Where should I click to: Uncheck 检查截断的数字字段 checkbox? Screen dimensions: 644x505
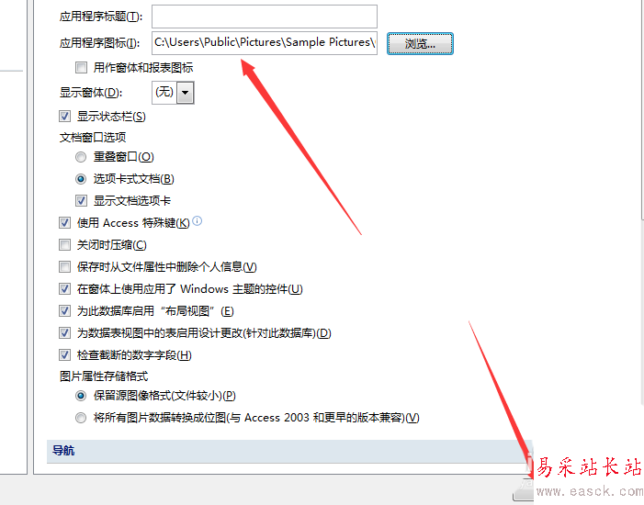coord(64,354)
